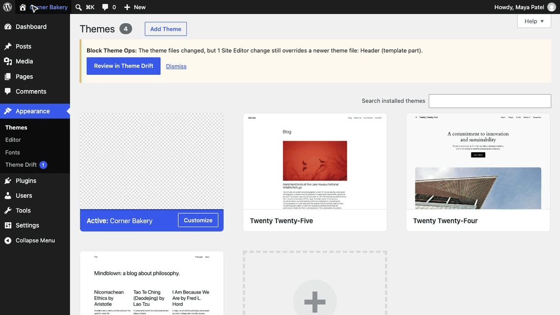Click the Appearance paintbrush icon
Image resolution: width=560 pixels, height=315 pixels.
pos(8,111)
